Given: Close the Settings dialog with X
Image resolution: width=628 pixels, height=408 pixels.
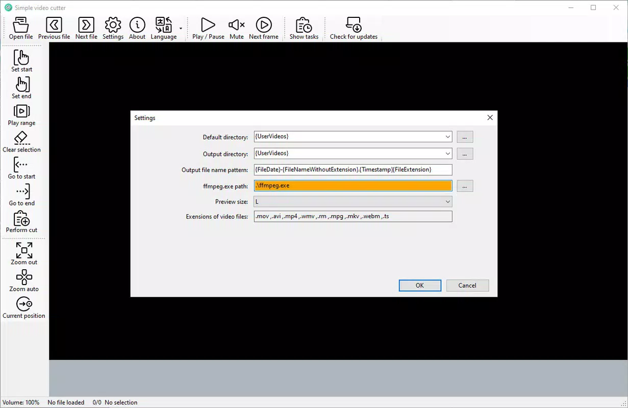Looking at the screenshot, I should (x=490, y=118).
